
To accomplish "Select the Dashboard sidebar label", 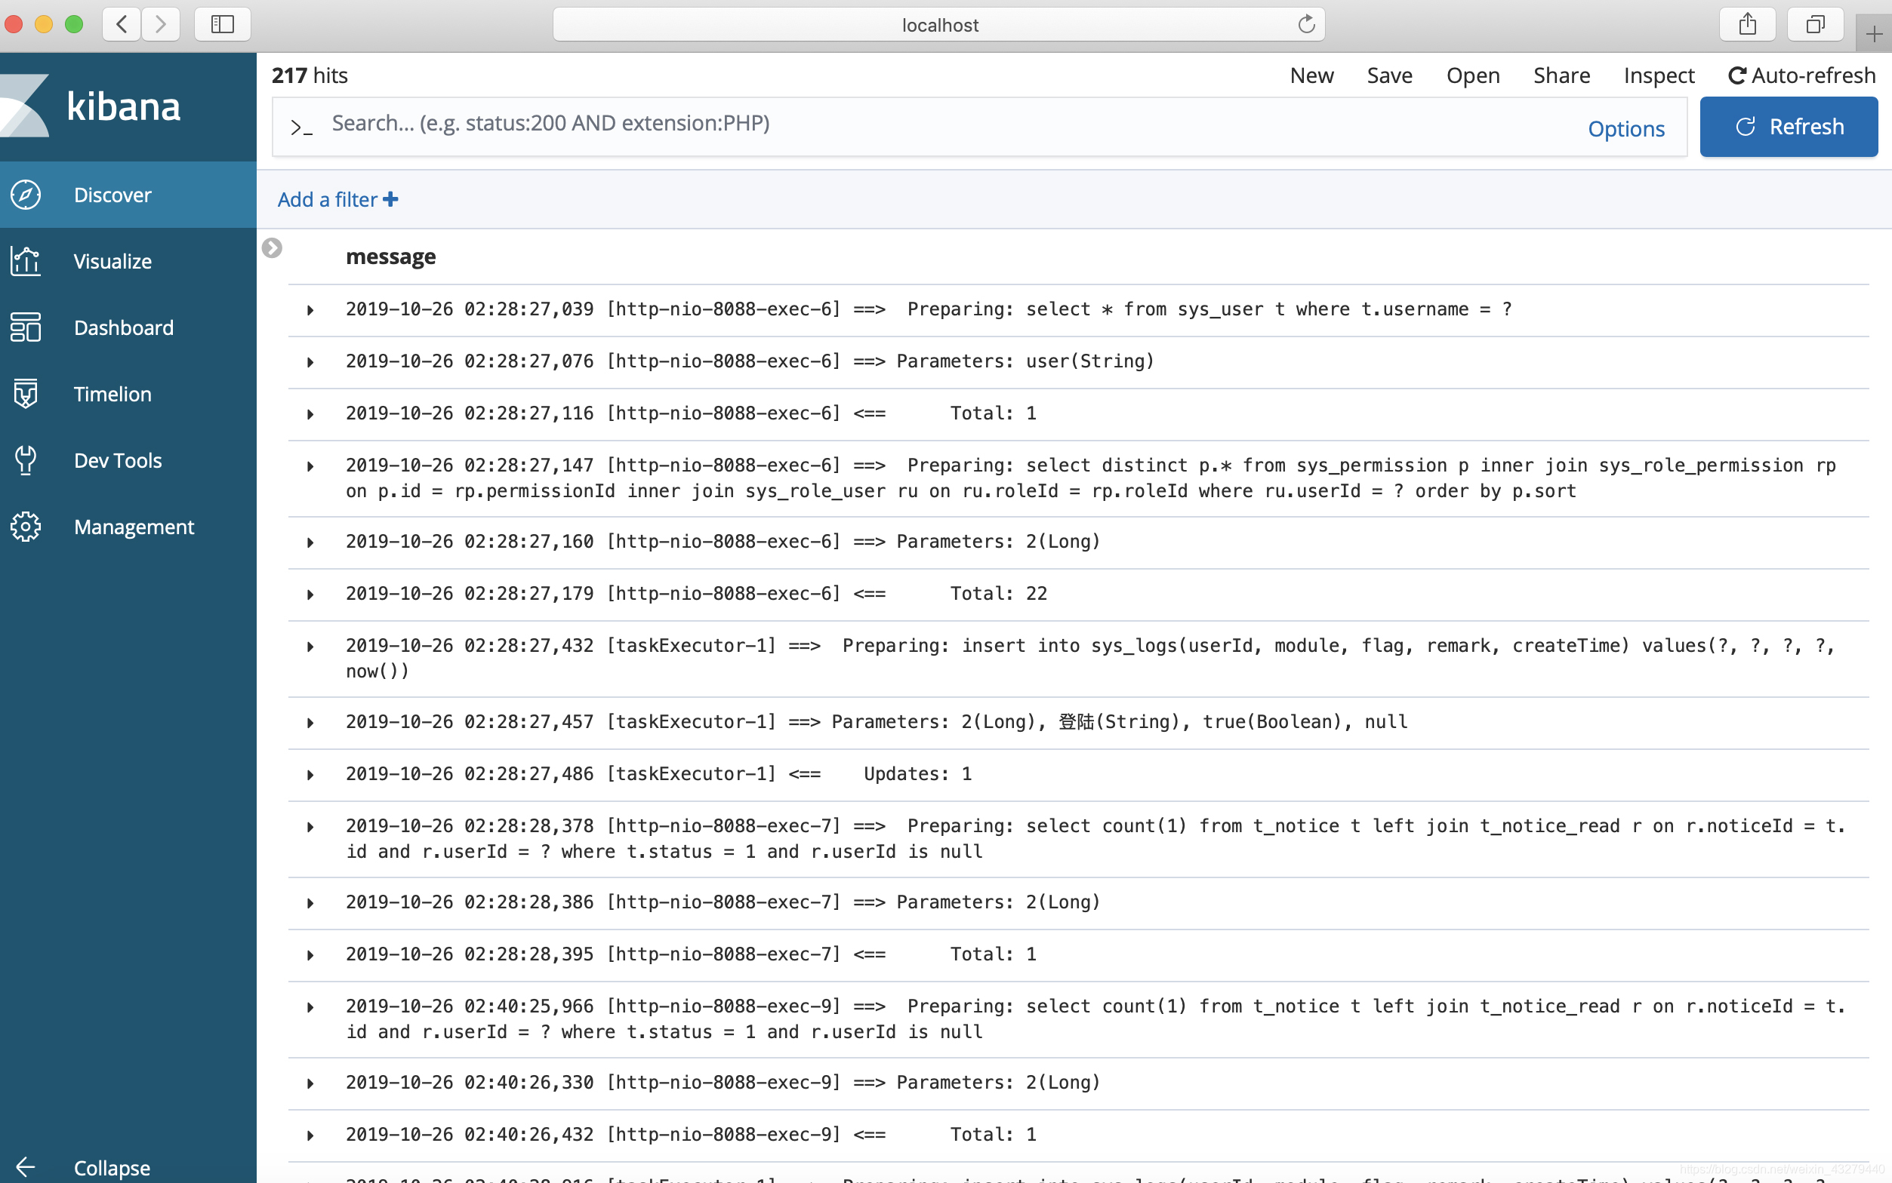I will [124, 327].
